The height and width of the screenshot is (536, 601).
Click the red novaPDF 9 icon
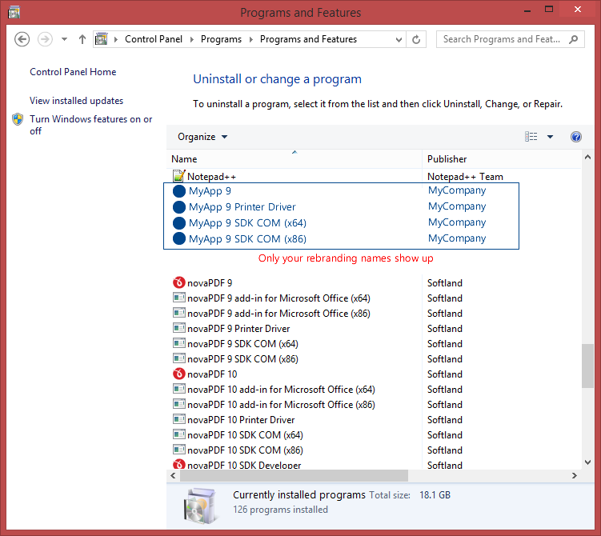pyautogui.click(x=178, y=282)
